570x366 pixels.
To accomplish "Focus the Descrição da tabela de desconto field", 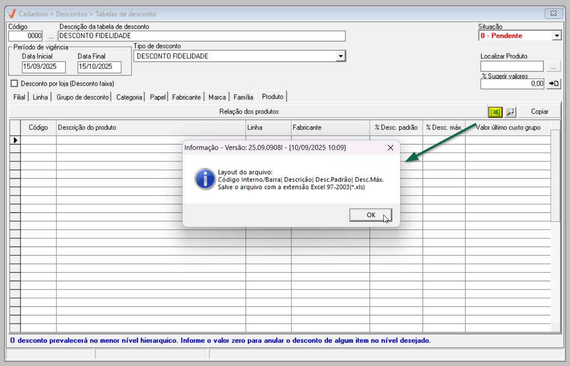I will point(202,36).
